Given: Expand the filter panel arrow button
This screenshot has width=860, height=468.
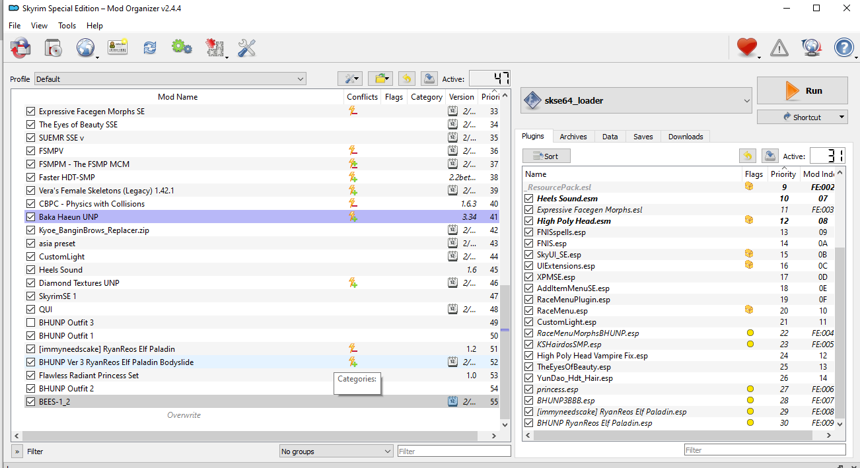Looking at the screenshot, I should (17, 451).
